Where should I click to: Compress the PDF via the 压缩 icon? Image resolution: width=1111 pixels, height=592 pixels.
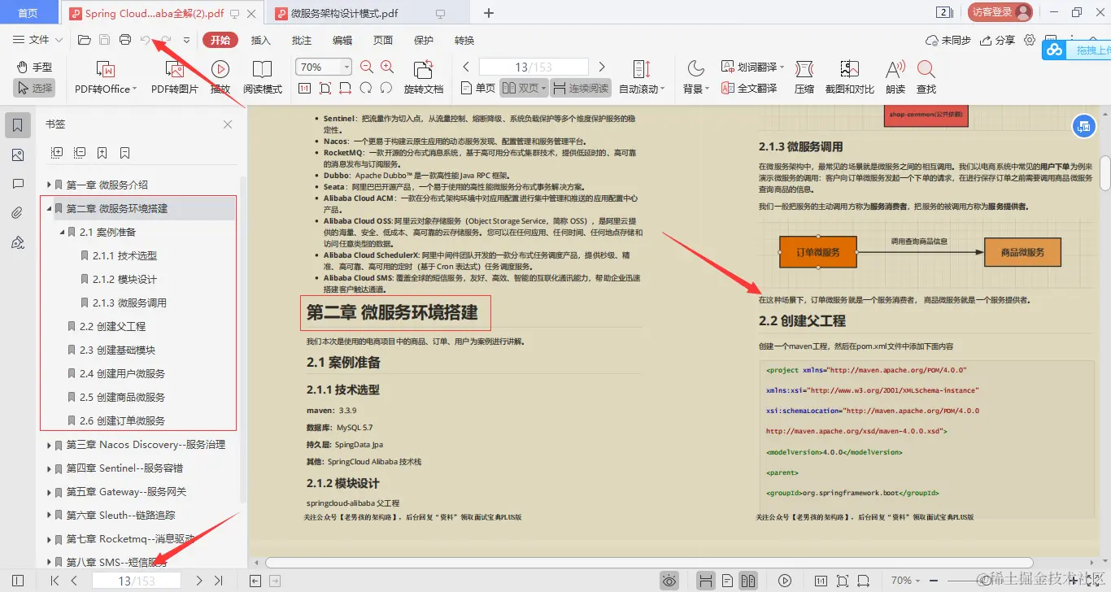pos(804,76)
